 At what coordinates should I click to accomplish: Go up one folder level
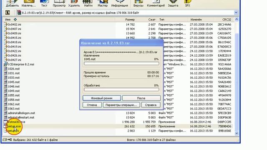pos(8,12)
